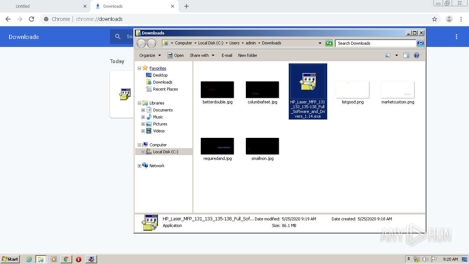469x264 pixels.
Task: Go forward using Explorer's Forward arrow
Action: (151, 43)
